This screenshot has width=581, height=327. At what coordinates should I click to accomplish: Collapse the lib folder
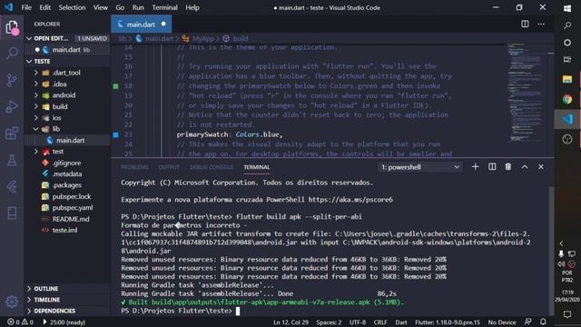36,129
